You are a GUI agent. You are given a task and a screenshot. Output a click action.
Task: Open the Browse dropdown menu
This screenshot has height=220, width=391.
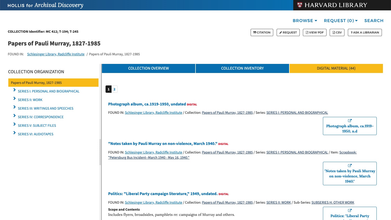pyautogui.click(x=305, y=21)
